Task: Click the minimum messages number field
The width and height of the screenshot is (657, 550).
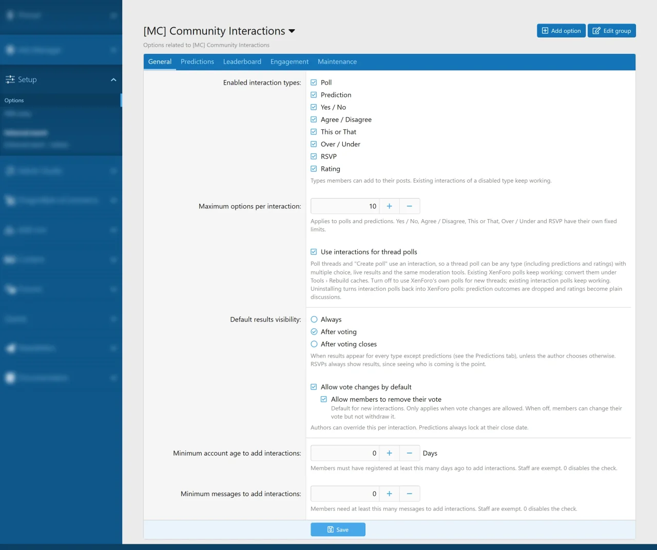Action: pyautogui.click(x=345, y=494)
